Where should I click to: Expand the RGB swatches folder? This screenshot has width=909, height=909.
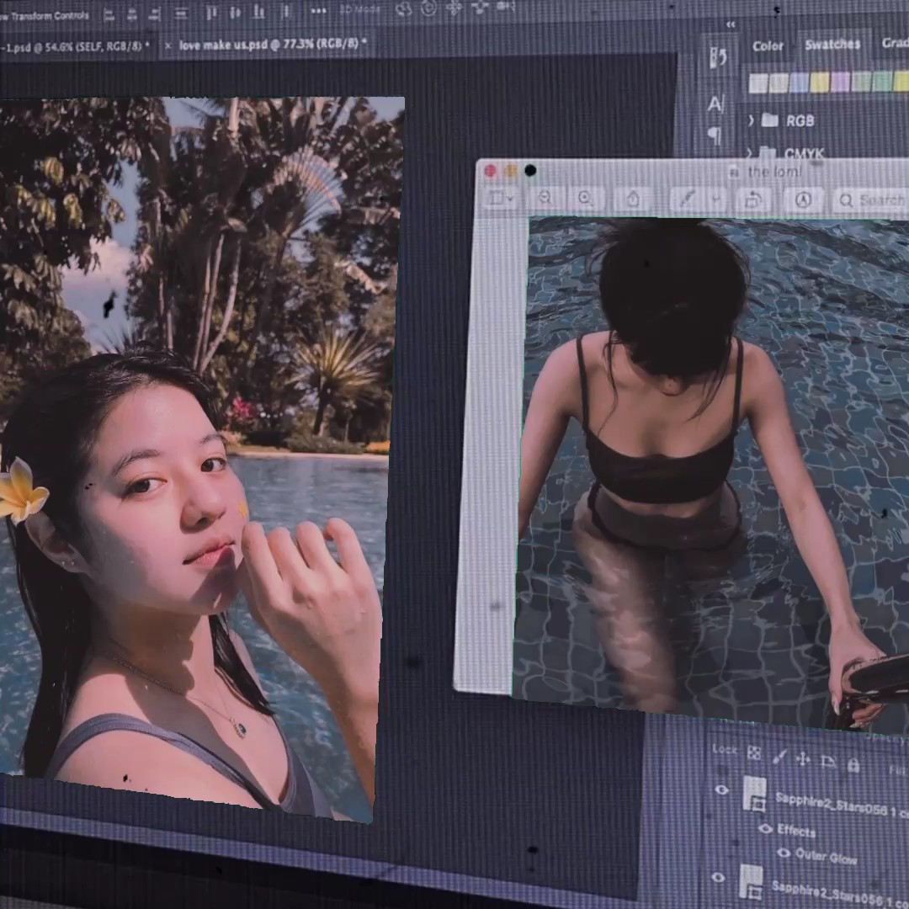752,120
